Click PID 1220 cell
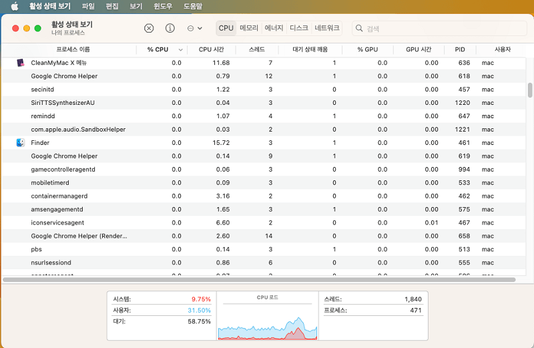The height and width of the screenshot is (348, 534). point(462,103)
